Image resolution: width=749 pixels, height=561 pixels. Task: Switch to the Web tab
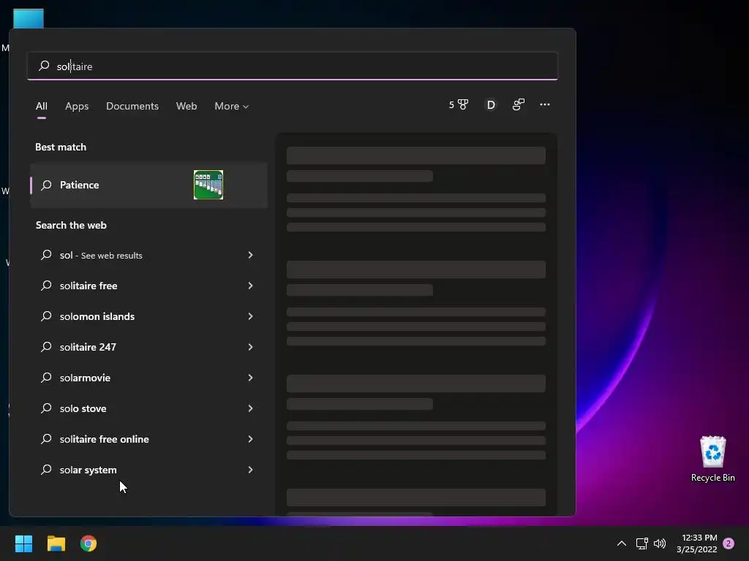(187, 106)
